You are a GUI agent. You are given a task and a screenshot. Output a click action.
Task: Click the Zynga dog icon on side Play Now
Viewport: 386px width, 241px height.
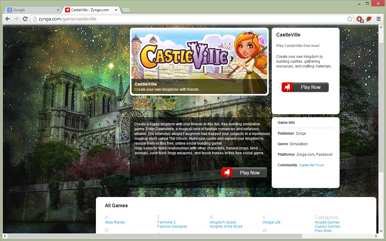tap(287, 87)
